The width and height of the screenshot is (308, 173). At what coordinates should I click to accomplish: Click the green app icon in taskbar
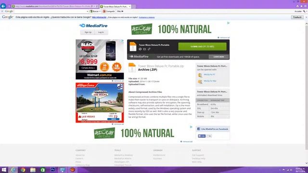43,170
